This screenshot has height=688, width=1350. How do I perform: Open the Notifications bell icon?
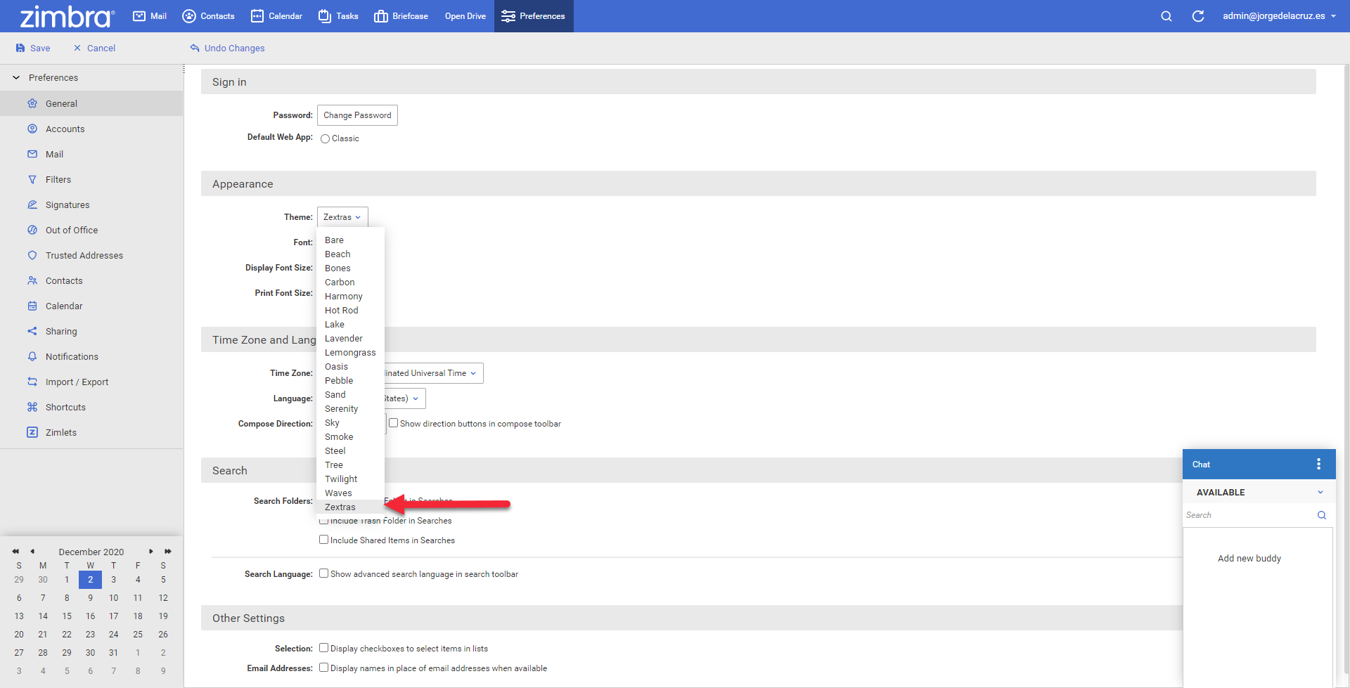[32, 356]
